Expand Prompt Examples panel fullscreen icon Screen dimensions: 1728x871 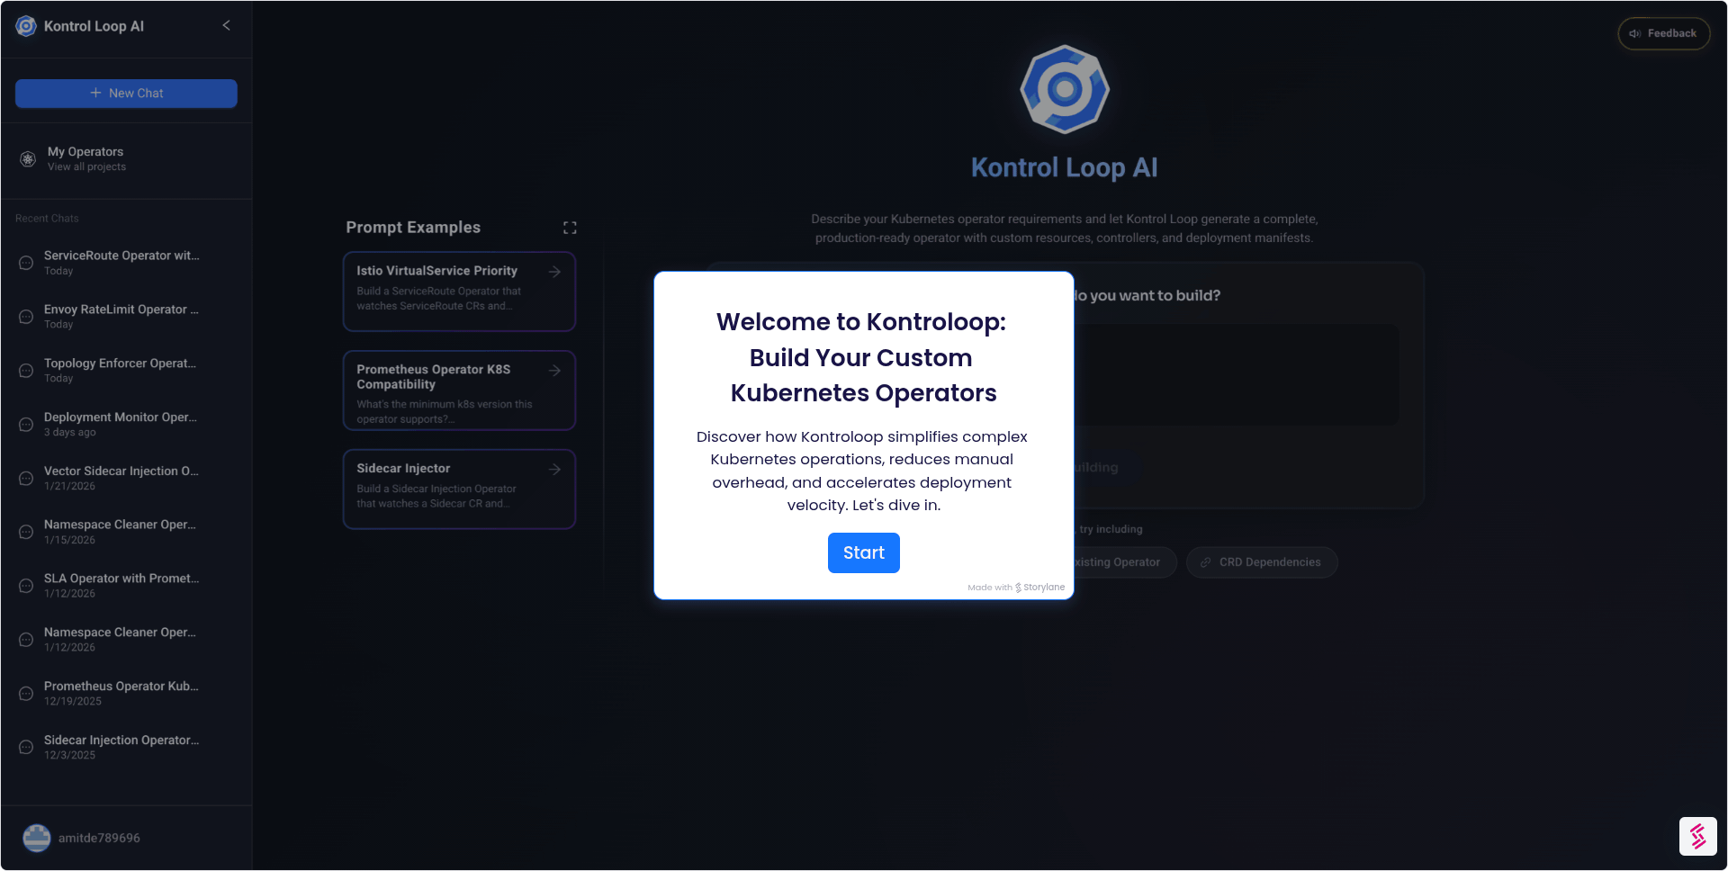click(570, 228)
